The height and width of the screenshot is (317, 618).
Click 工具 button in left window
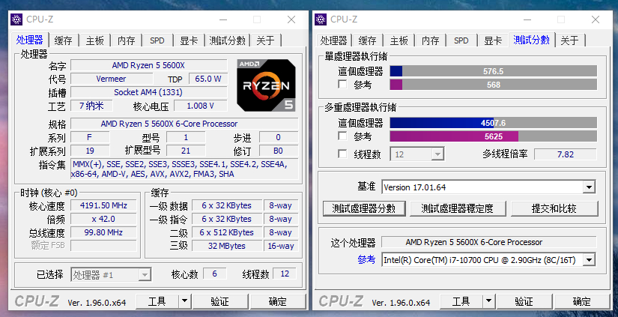pos(157,301)
